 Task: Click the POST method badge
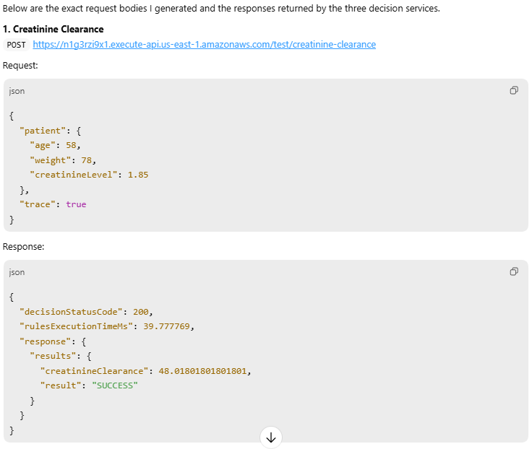pyautogui.click(x=17, y=45)
